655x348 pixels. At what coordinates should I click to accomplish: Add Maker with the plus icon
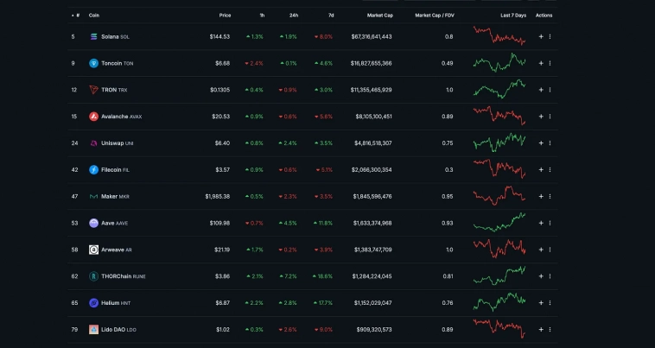click(541, 197)
